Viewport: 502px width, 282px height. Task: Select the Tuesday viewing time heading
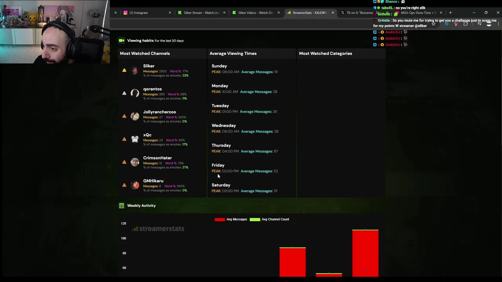pyautogui.click(x=220, y=106)
